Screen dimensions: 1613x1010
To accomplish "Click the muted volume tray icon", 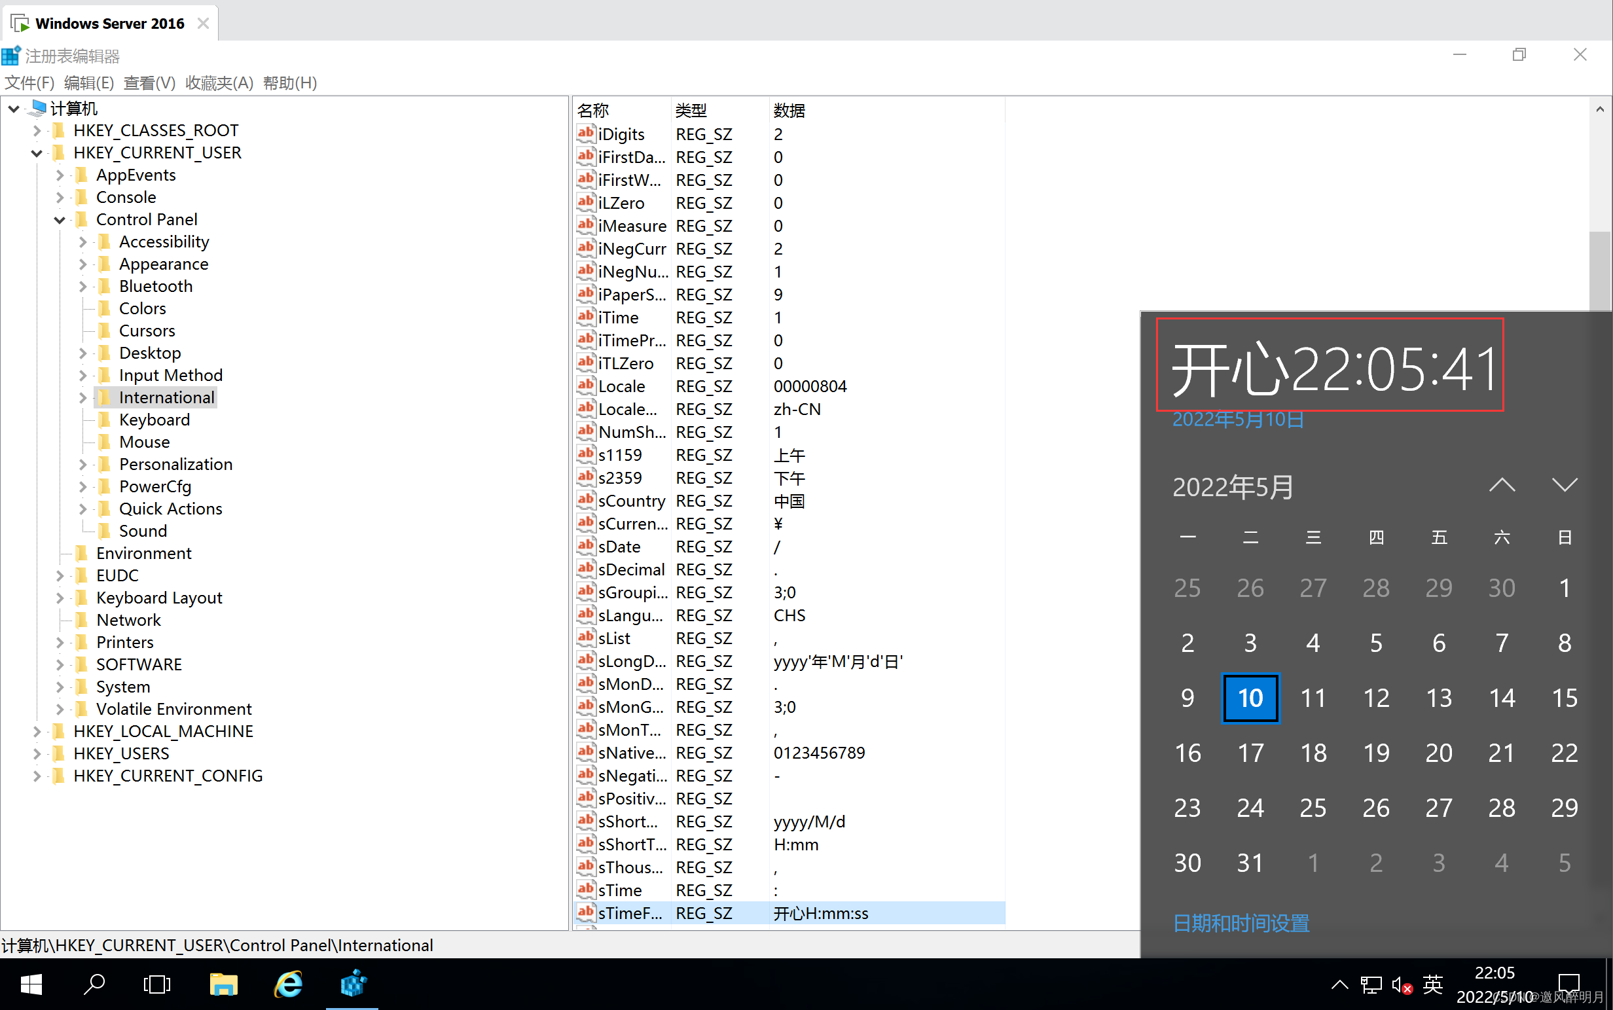I will (1402, 984).
